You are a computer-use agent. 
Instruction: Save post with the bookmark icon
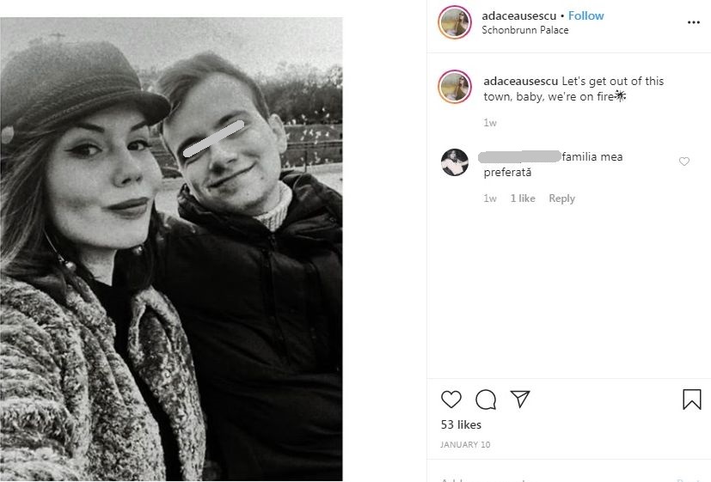click(x=692, y=400)
